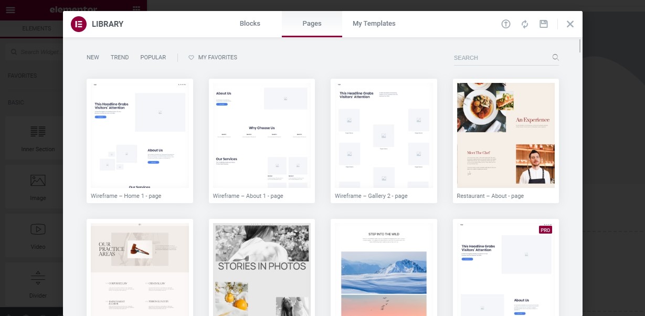
Task: Collapse the Basic widgets category
Action: [x=16, y=102]
